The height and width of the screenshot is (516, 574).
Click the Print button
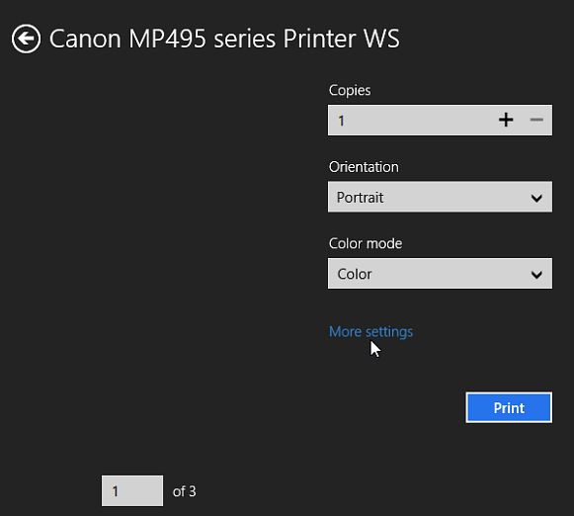pyautogui.click(x=509, y=407)
